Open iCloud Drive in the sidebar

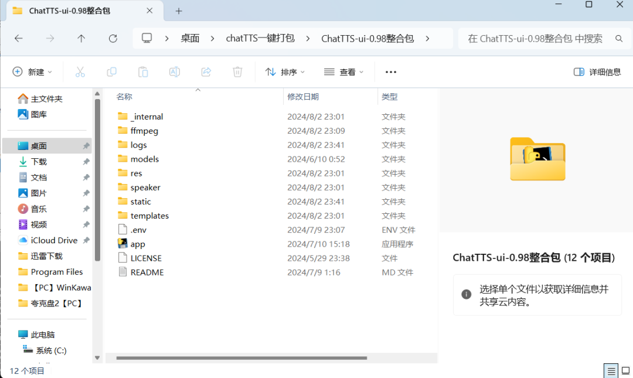[48, 240]
